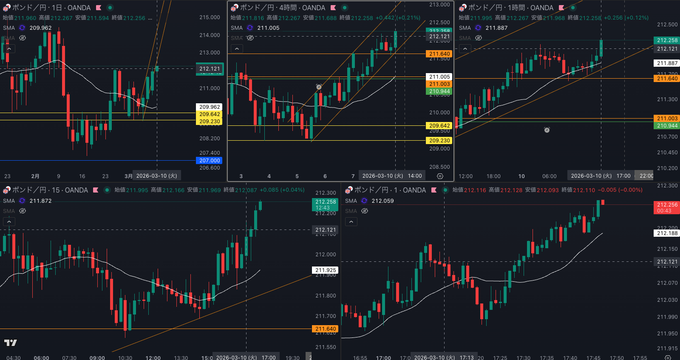
Task: Click the purple SMA refresh icon on the 1日 chart
Action: pos(22,28)
